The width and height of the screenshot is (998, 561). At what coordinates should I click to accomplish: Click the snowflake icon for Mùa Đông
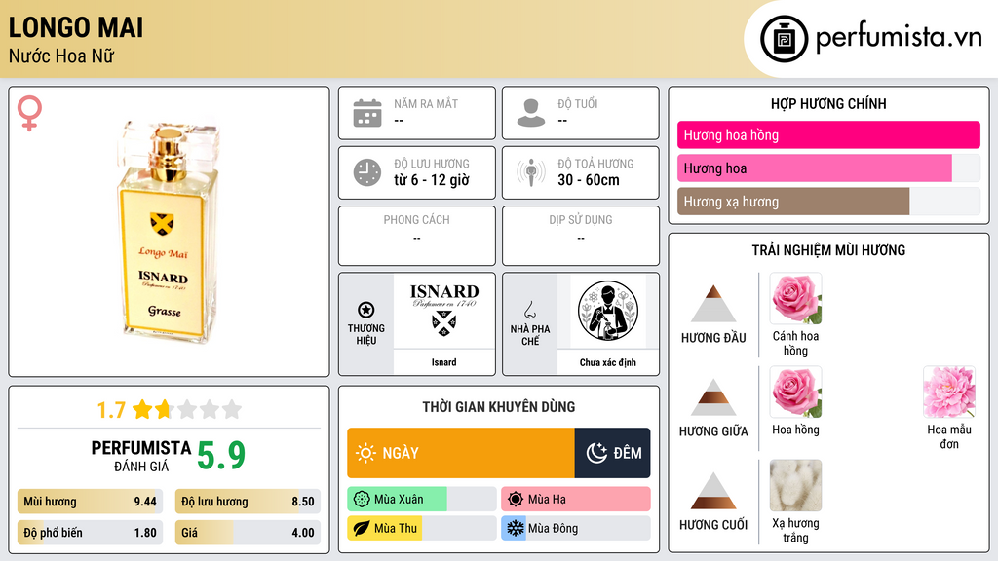515,528
